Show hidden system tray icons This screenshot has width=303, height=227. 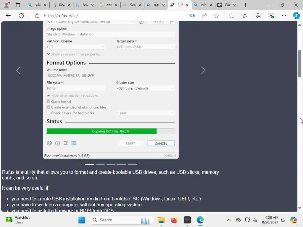pyautogui.click(x=229, y=220)
